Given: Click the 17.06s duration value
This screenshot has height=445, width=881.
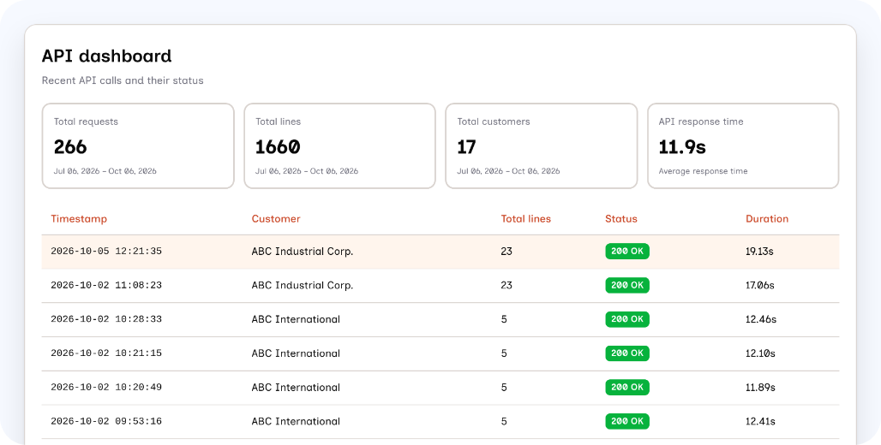Looking at the screenshot, I should point(760,285).
